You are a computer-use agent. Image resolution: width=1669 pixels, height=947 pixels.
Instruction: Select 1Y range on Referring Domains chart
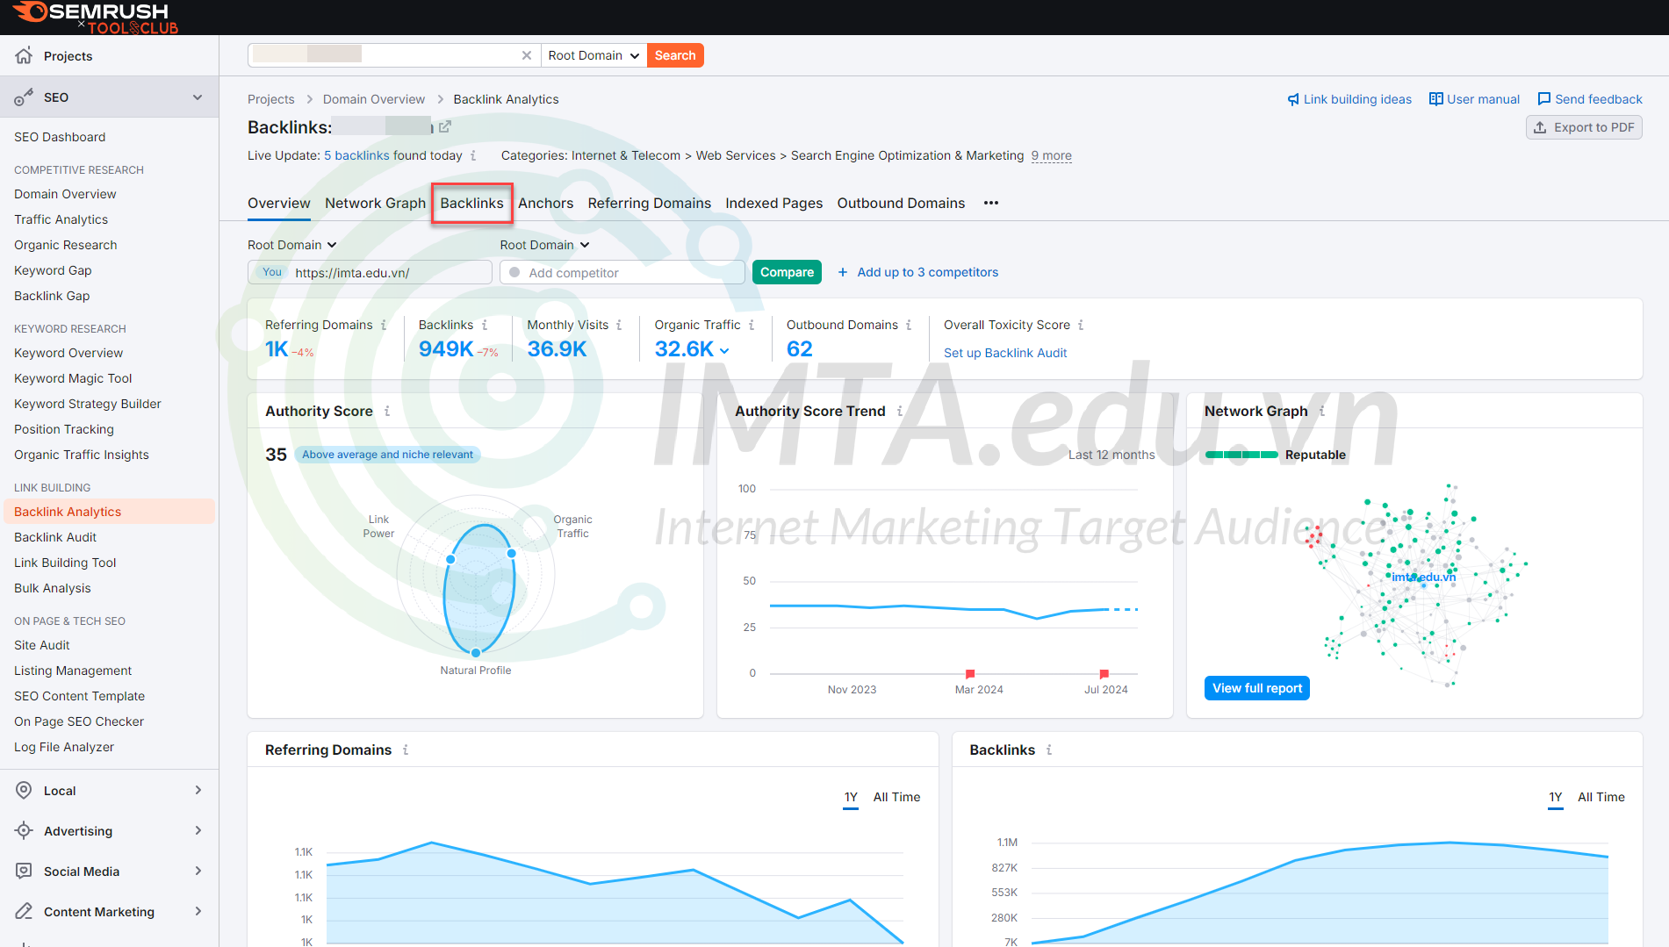pyautogui.click(x=851, y=797)
